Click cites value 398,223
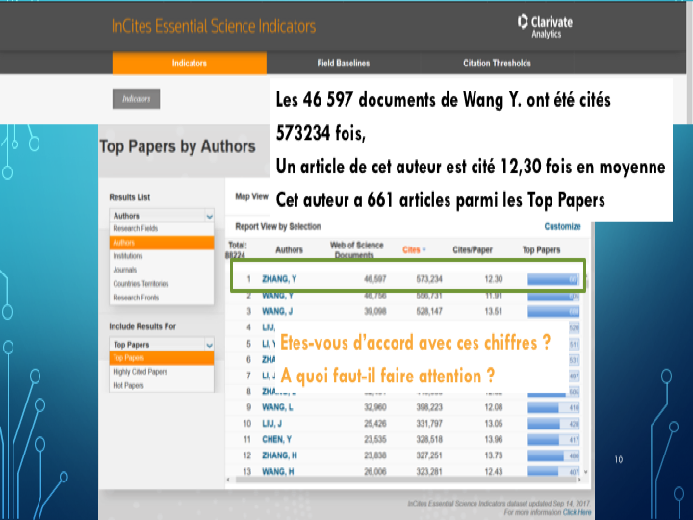The image size is (693, 520). click(x=428, y=407)
